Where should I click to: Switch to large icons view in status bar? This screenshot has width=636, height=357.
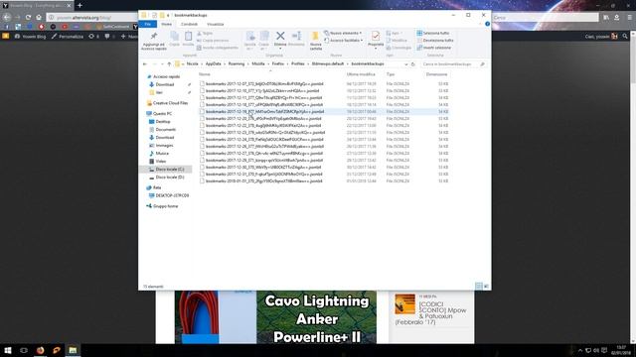[x=486, y=287]
